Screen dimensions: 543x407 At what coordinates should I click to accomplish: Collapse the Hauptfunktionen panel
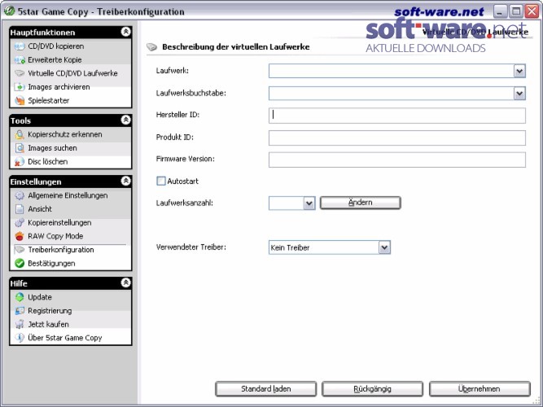click(125, 32)
